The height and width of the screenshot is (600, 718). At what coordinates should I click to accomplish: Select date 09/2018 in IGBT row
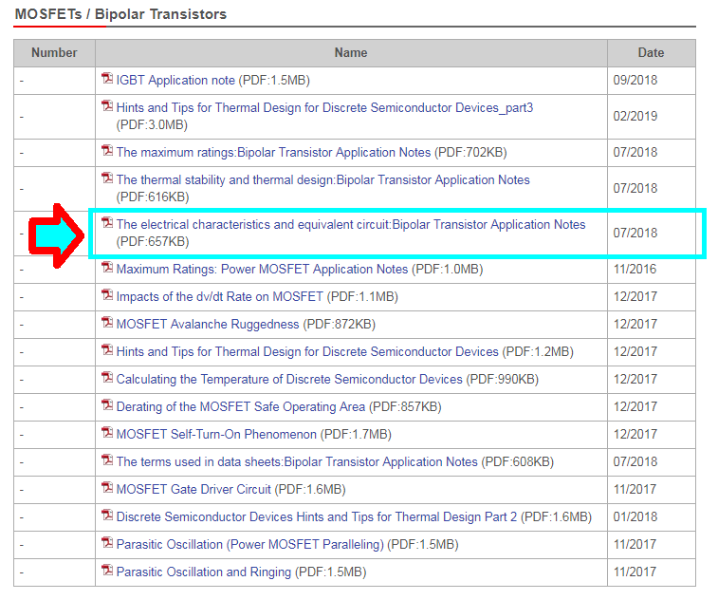point(635,80)
